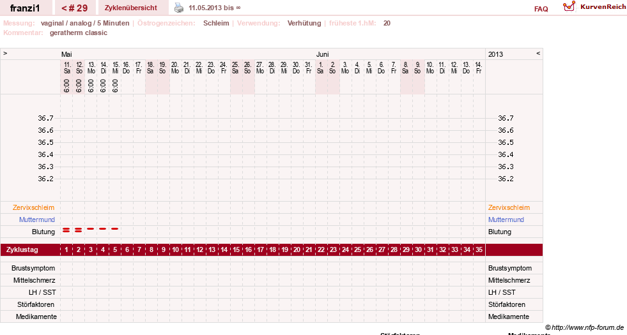Click the right '<' chart navigation arrow
Screen dimensions: 627x335
(538, 53)
